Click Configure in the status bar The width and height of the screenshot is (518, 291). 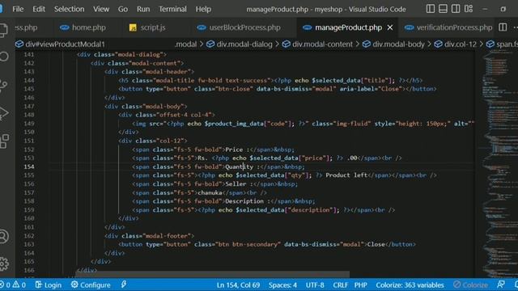tap(91, 285)
